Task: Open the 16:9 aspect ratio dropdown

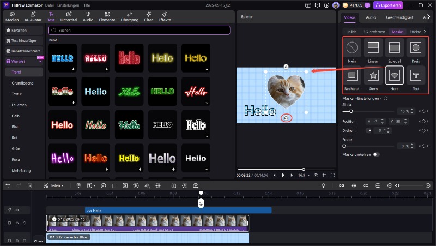Action: (304, 175)
